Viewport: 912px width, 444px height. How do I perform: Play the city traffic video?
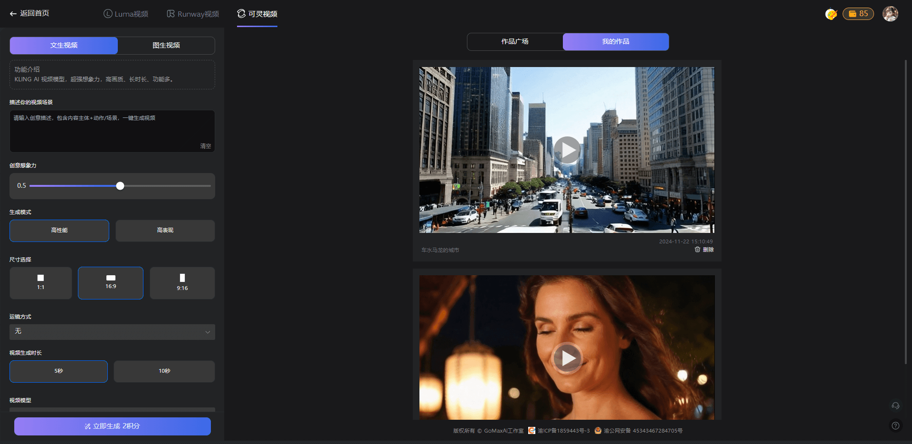(567, 150)
